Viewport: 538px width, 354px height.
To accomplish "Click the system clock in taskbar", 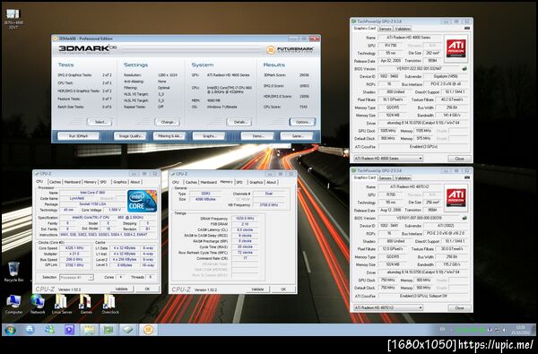I will 520,330.
